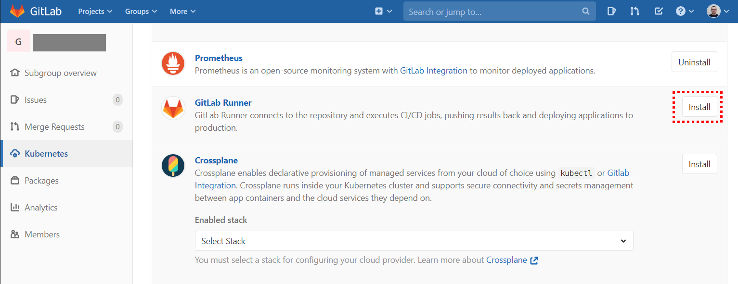738x284 pixels.
Task: Expand the Groups dropdown menu
Action: [x=141, y=11]
